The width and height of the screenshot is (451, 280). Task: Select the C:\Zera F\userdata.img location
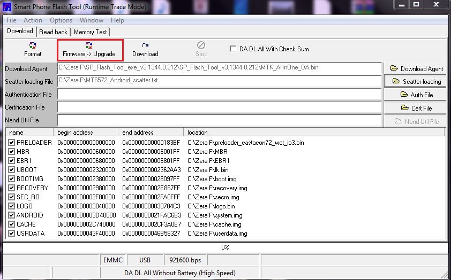click(217, 234)
